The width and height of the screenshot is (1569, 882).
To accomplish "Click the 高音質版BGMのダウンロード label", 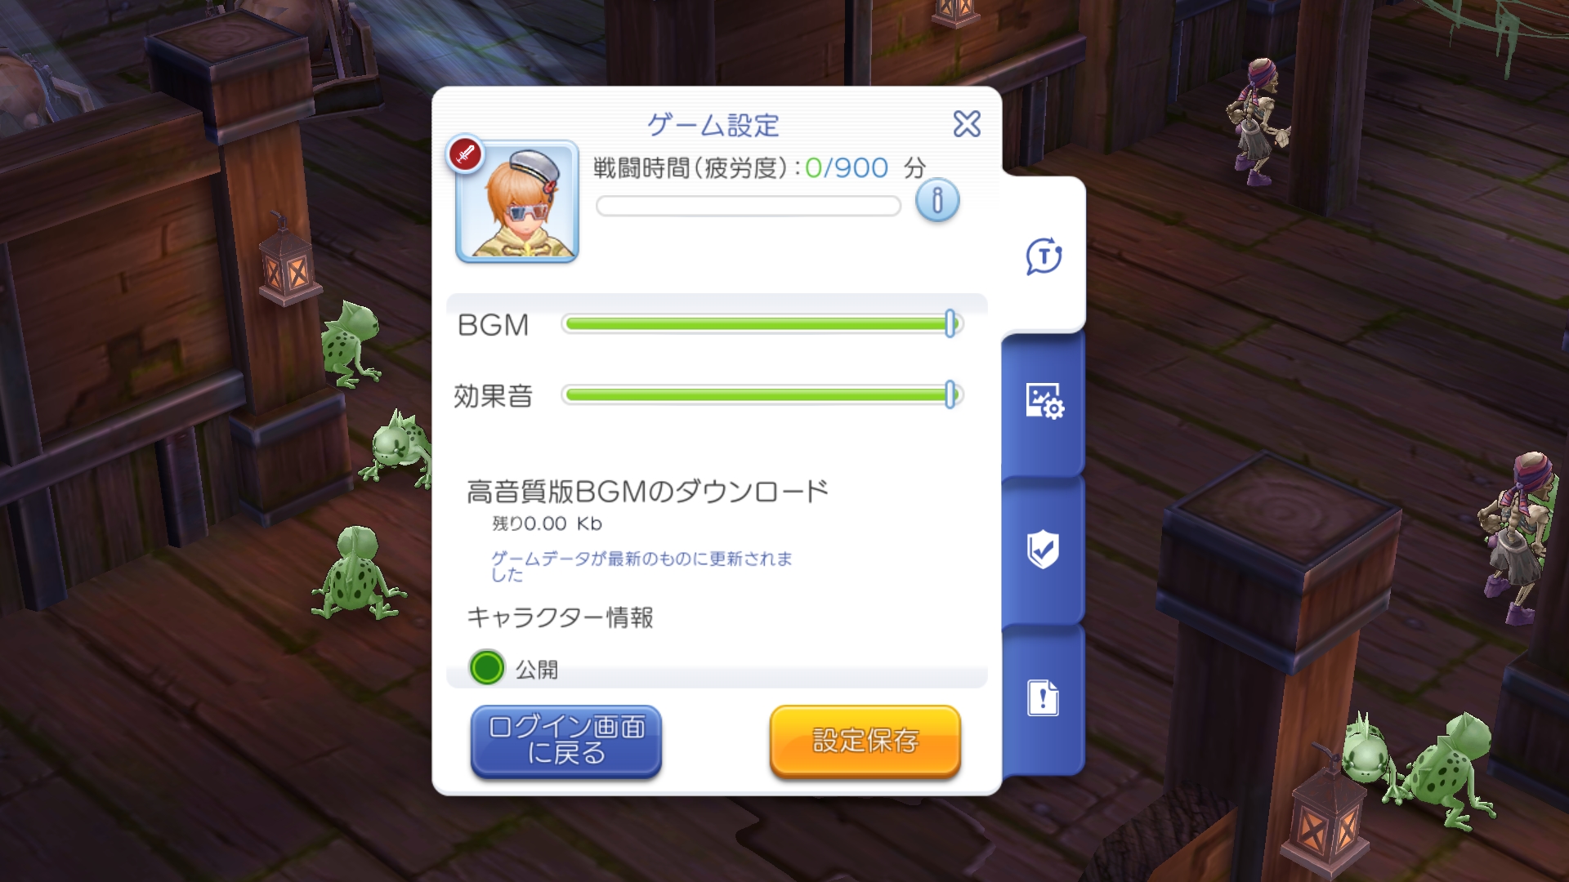I will 647,492.
